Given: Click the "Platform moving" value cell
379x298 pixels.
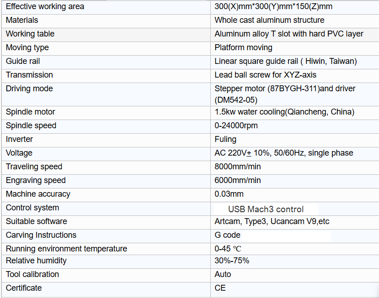Looking at the screenshot, I should tap(243, 48).
